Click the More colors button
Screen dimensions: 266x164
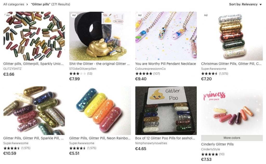pos(232,138)
